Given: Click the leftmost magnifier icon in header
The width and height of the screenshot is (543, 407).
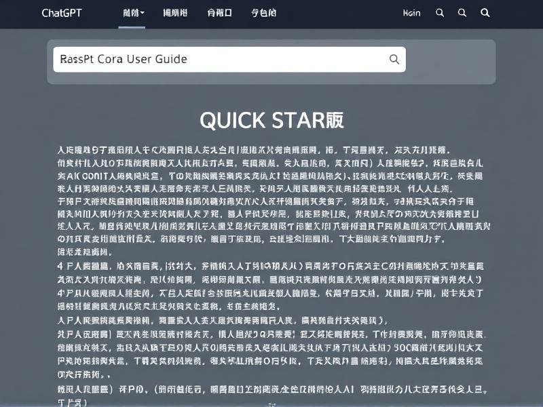Looking at the screenshot, I should [x=440, y=13].
